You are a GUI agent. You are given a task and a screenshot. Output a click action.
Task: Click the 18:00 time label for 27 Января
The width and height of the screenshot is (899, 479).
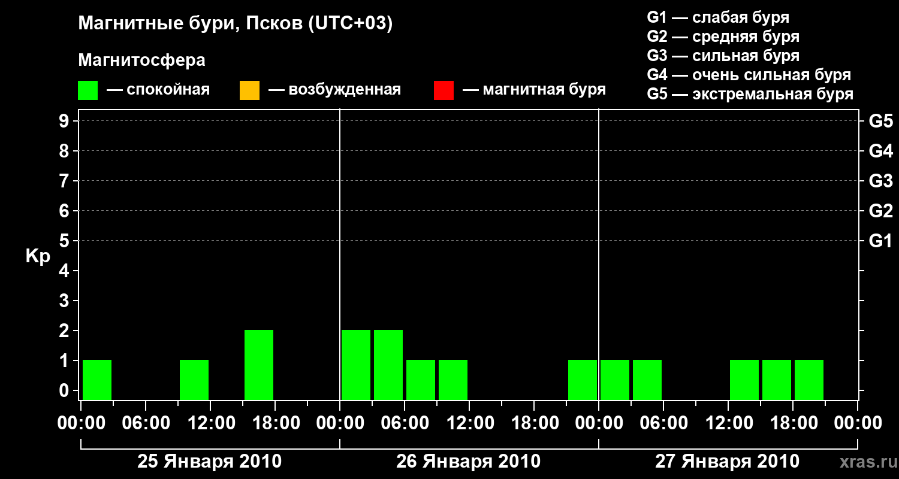coord(793,423)
